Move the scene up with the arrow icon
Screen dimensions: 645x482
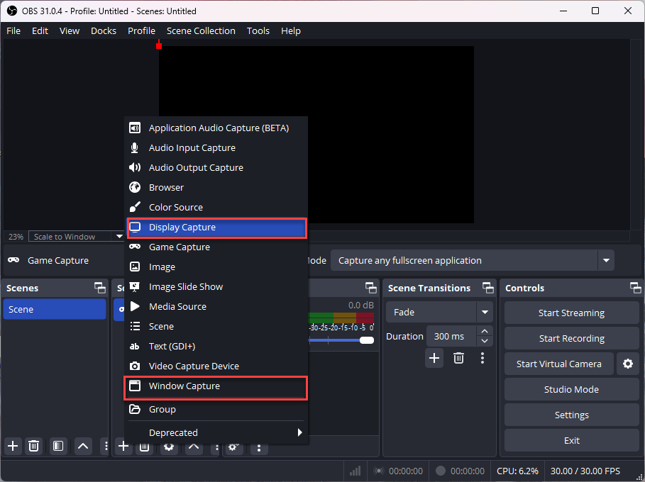pos(83,446)
